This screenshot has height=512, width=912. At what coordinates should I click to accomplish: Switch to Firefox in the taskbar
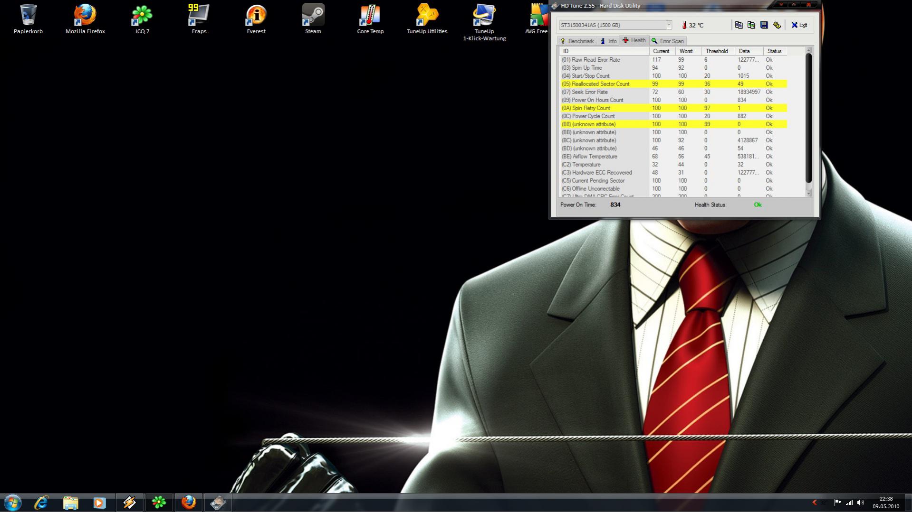[x=188, y=503]
